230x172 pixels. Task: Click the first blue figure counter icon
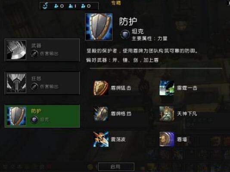(x=56, y=6)
